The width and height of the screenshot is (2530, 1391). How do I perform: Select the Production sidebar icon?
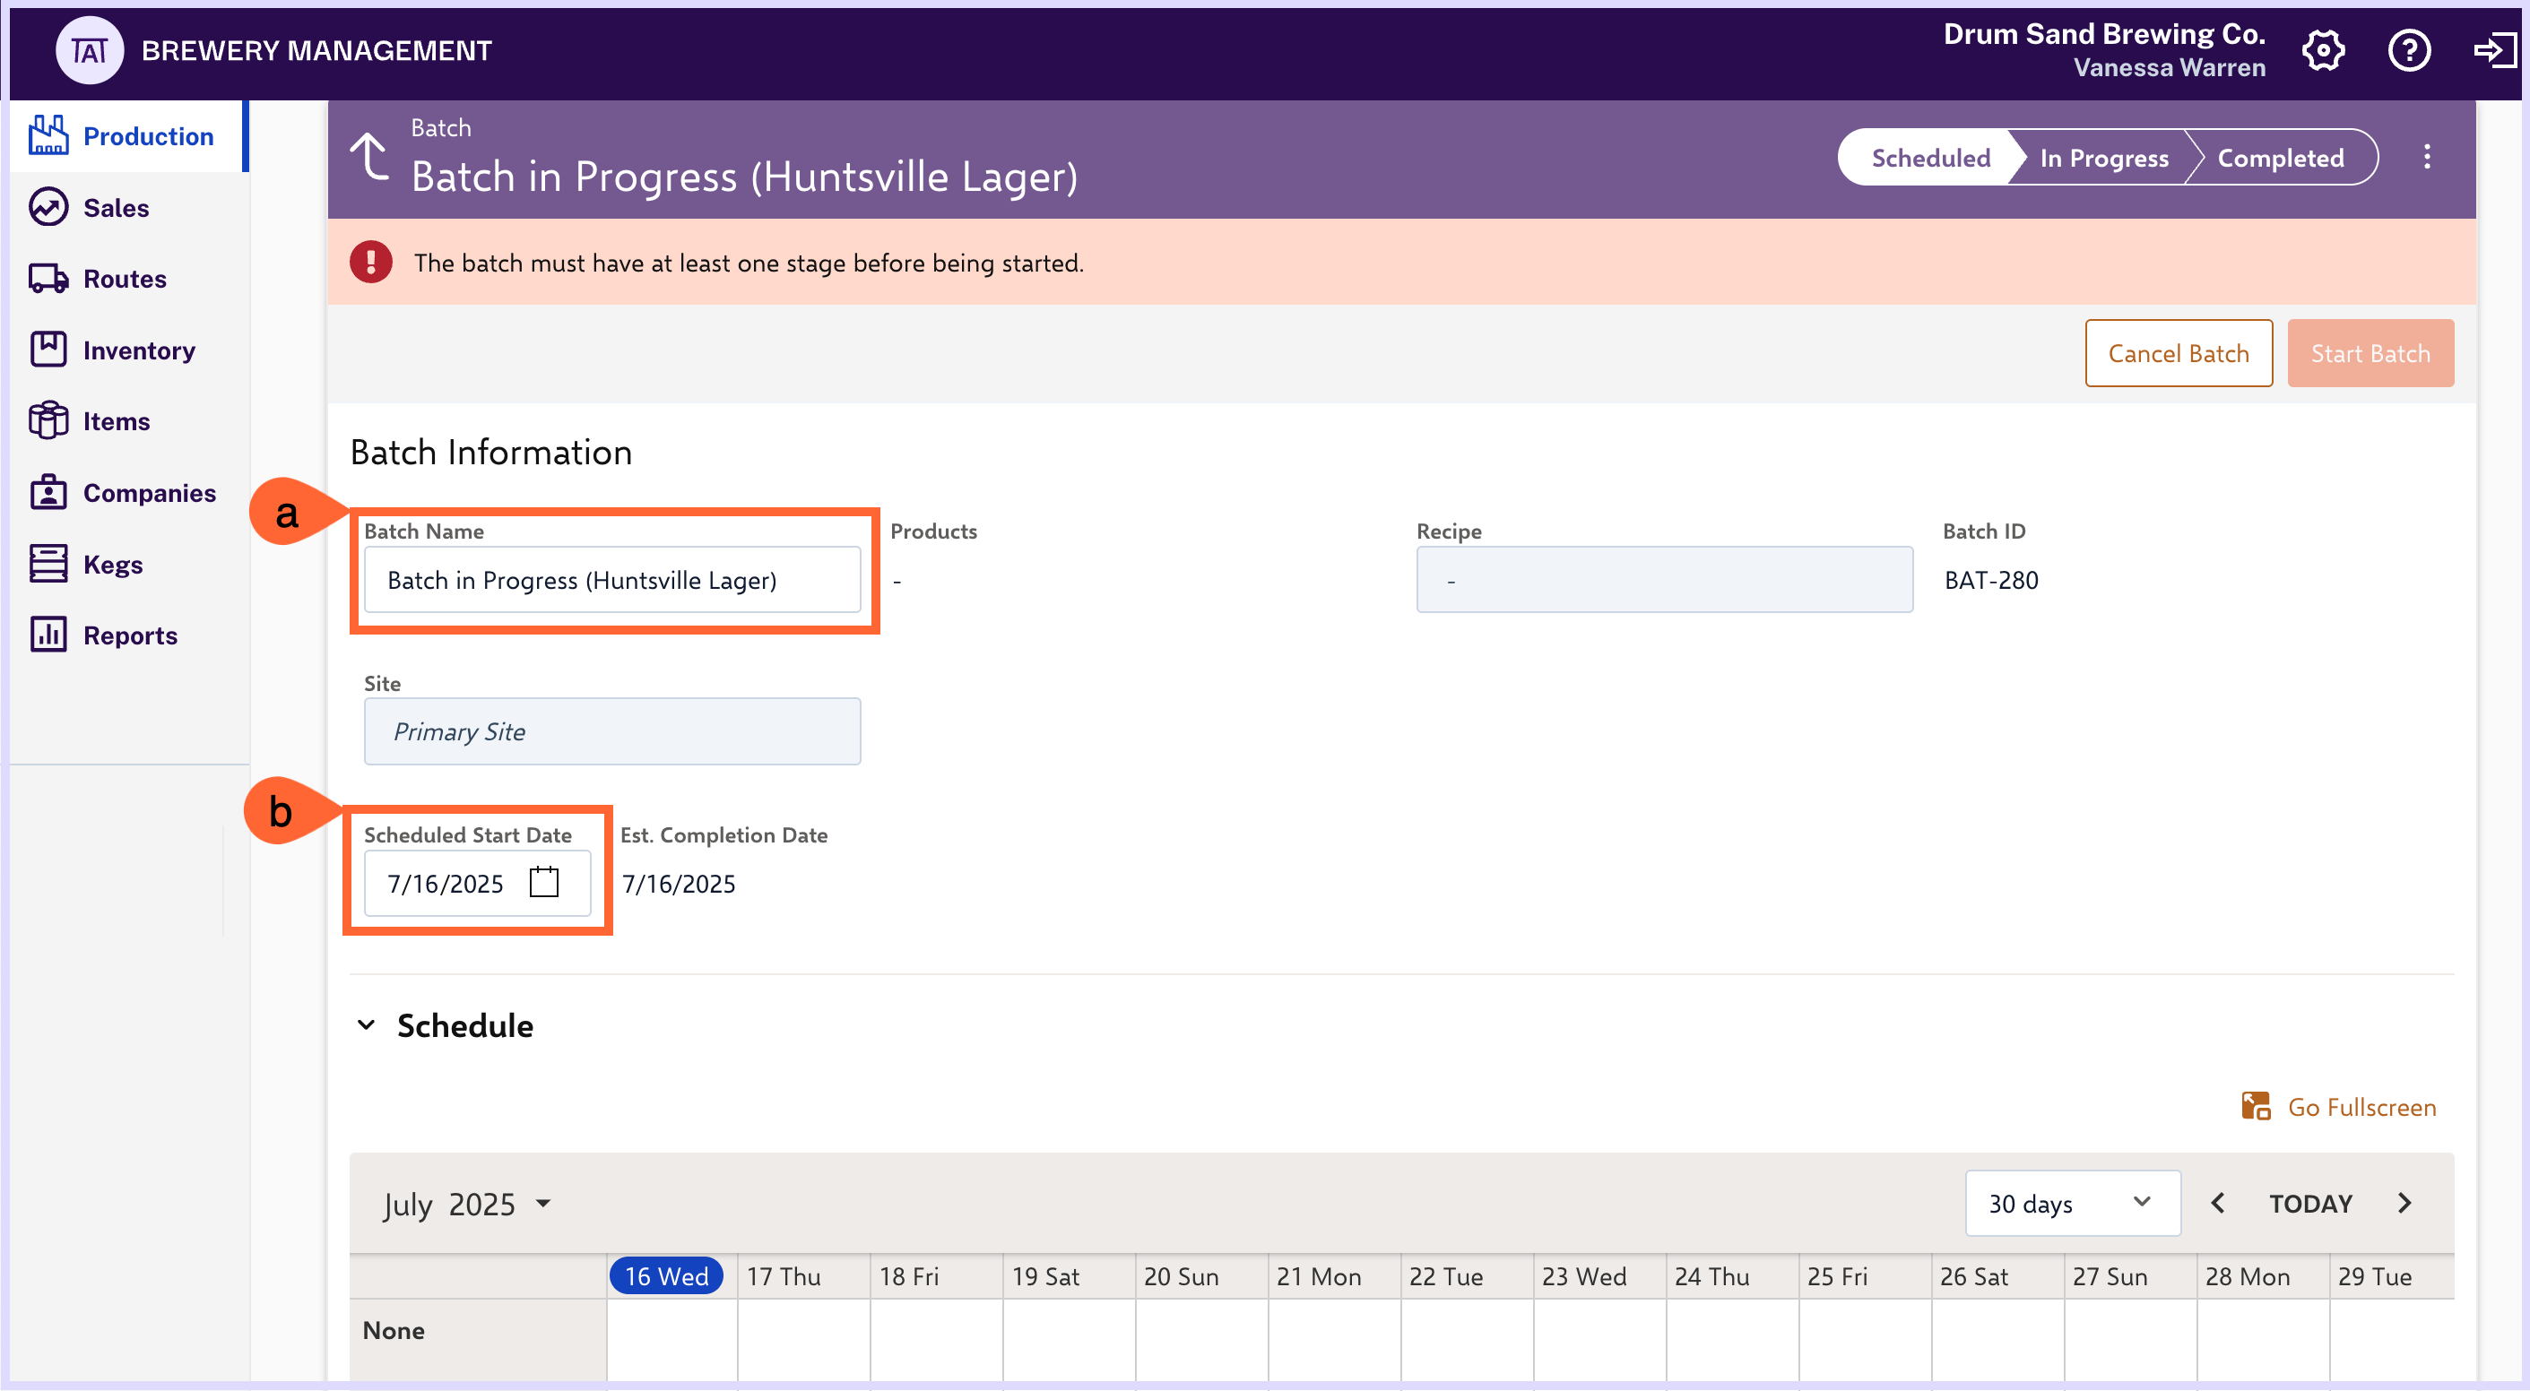pos(48,135)
